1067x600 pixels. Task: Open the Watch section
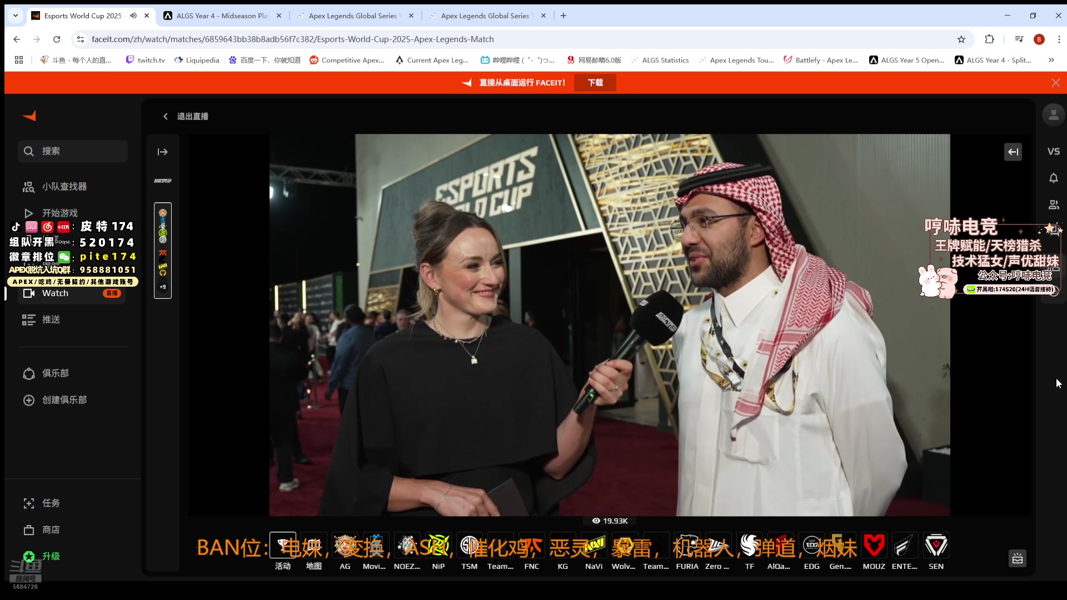[x=71, y=293]
